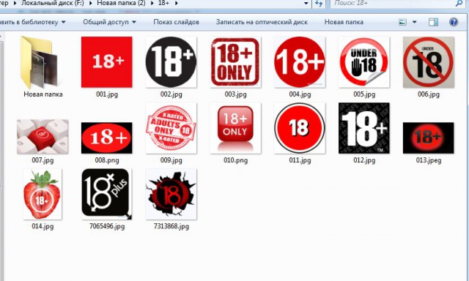Create a folder with the toolbar's Новая папка button

click(344, 22)
